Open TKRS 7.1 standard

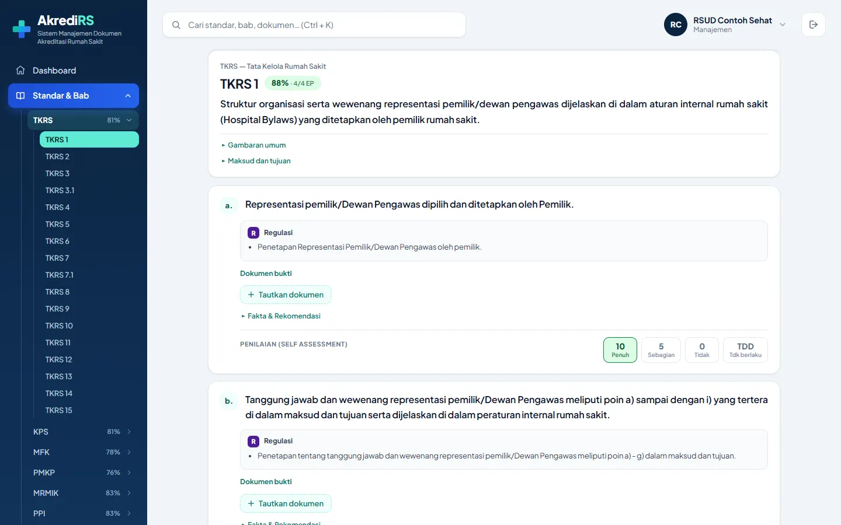(89, 275)
